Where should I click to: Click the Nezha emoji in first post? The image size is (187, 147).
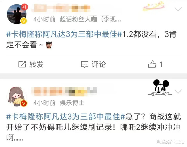tap(49, 45)
